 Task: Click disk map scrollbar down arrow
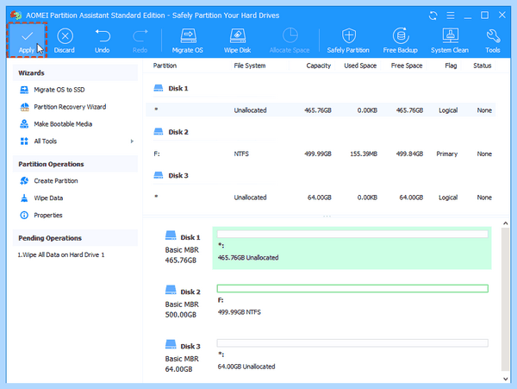[x=506, y=379]
